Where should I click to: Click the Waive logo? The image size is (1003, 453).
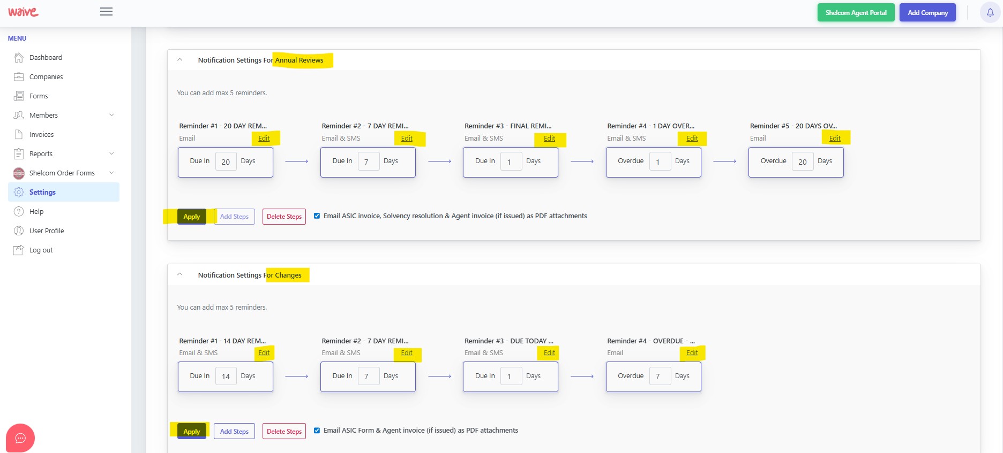(23, 12)
